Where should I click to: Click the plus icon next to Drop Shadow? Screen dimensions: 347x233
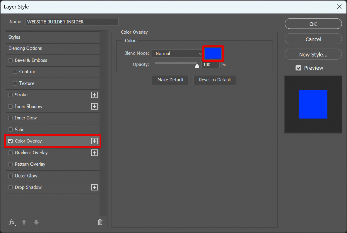pyautogui.click(x=95, y=187)
